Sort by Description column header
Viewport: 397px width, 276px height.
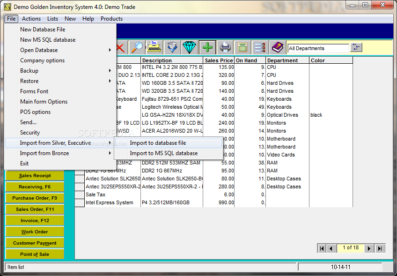(172, 60)
